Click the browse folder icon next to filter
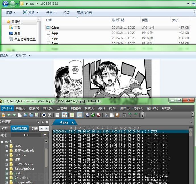The image size is (196, 184). (x=45, y=135)
